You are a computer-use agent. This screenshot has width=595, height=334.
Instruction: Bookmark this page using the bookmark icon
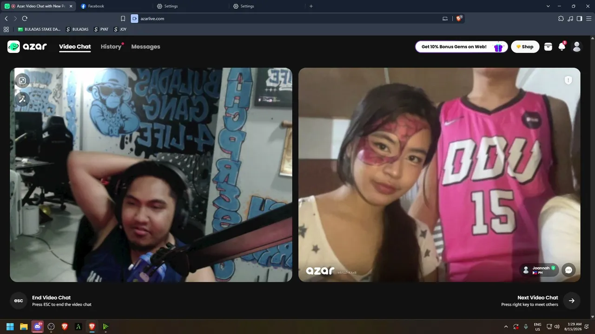click(123, 19)
